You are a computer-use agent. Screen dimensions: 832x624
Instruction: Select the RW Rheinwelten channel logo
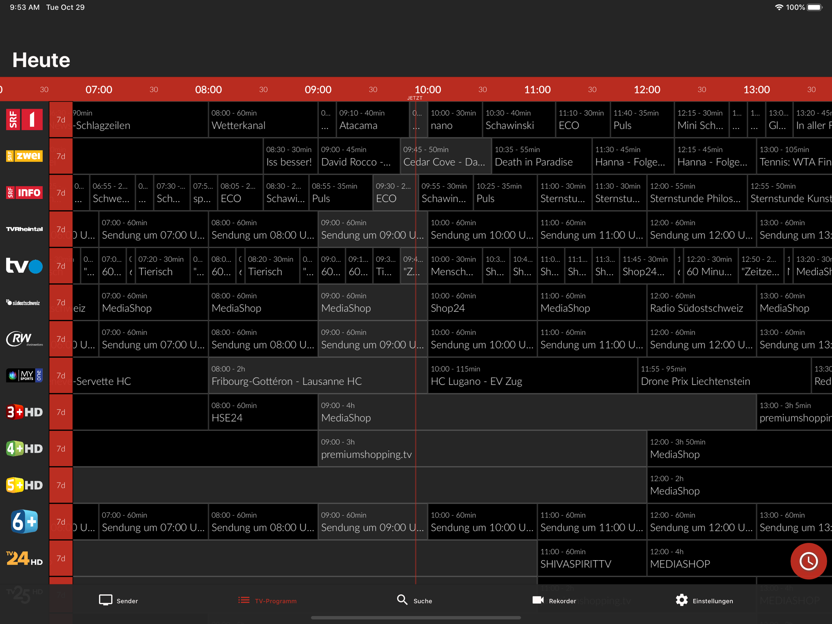tap(24, 339)
